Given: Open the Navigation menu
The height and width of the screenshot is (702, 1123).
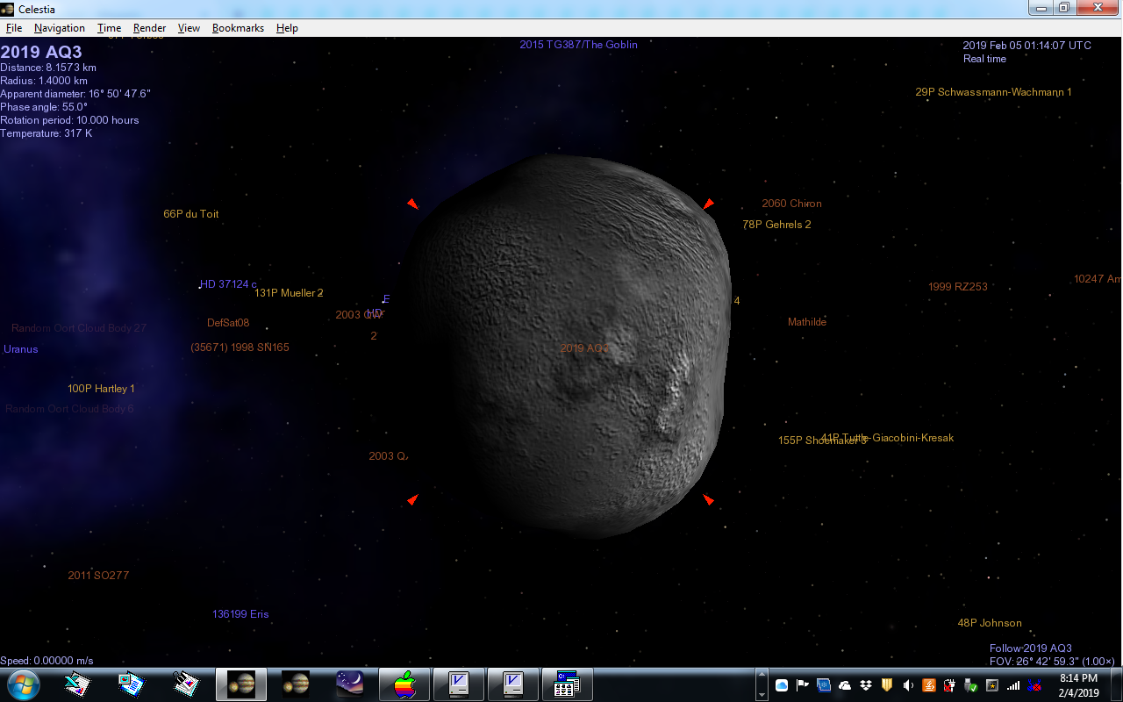Looking at the screenshot, I should tap(60, 28).
